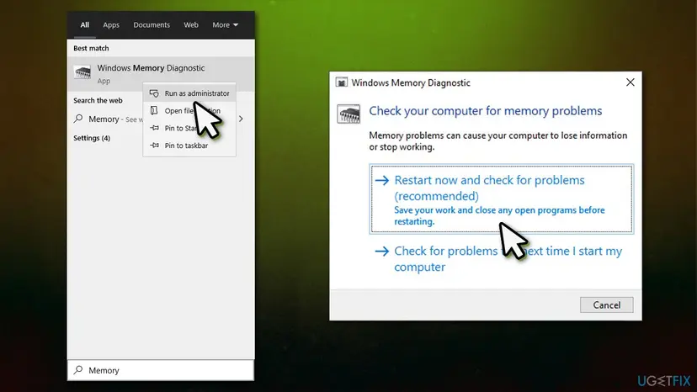The height and width of the screenshot is (392, 697).
Task: Choose Pin to taskbar in context menu
Action: click(189, 146)
